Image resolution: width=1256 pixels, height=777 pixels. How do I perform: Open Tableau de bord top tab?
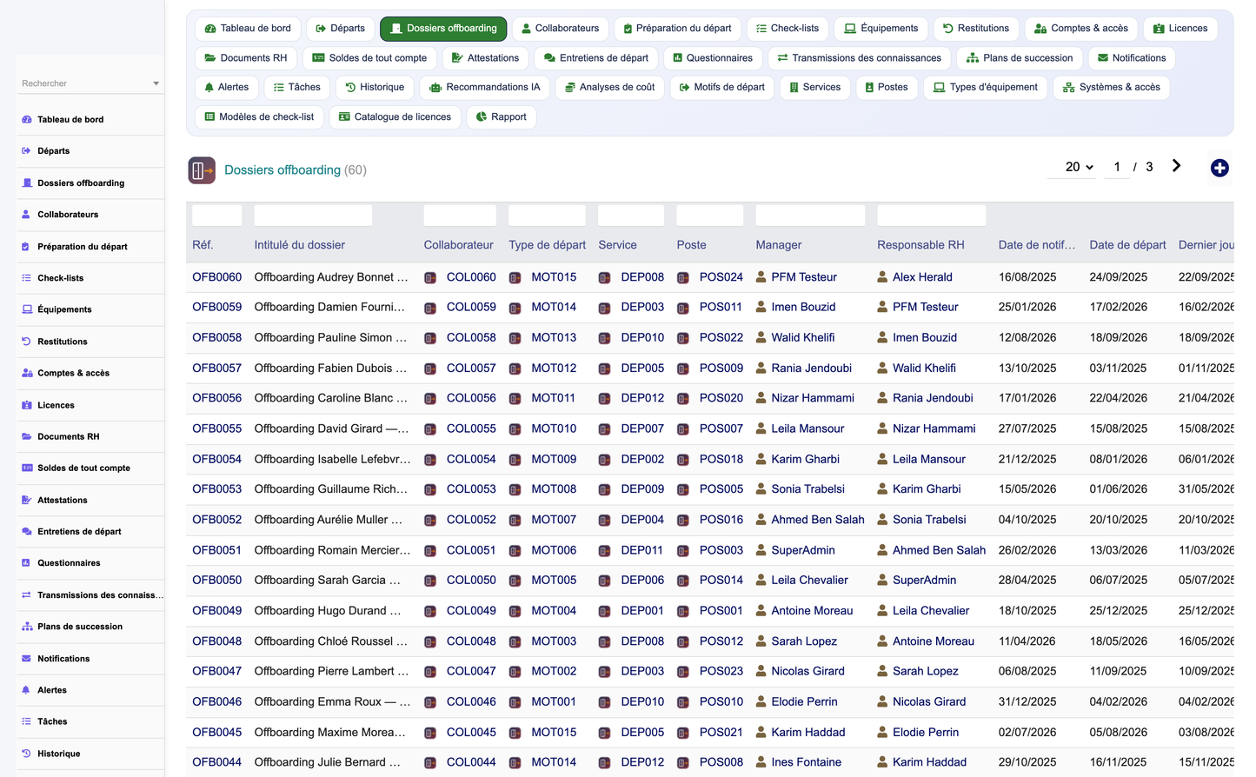point(248,29)
